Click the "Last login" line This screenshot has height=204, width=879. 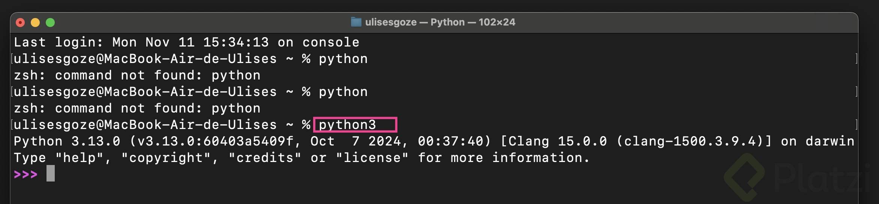click(x=186, y=42)
